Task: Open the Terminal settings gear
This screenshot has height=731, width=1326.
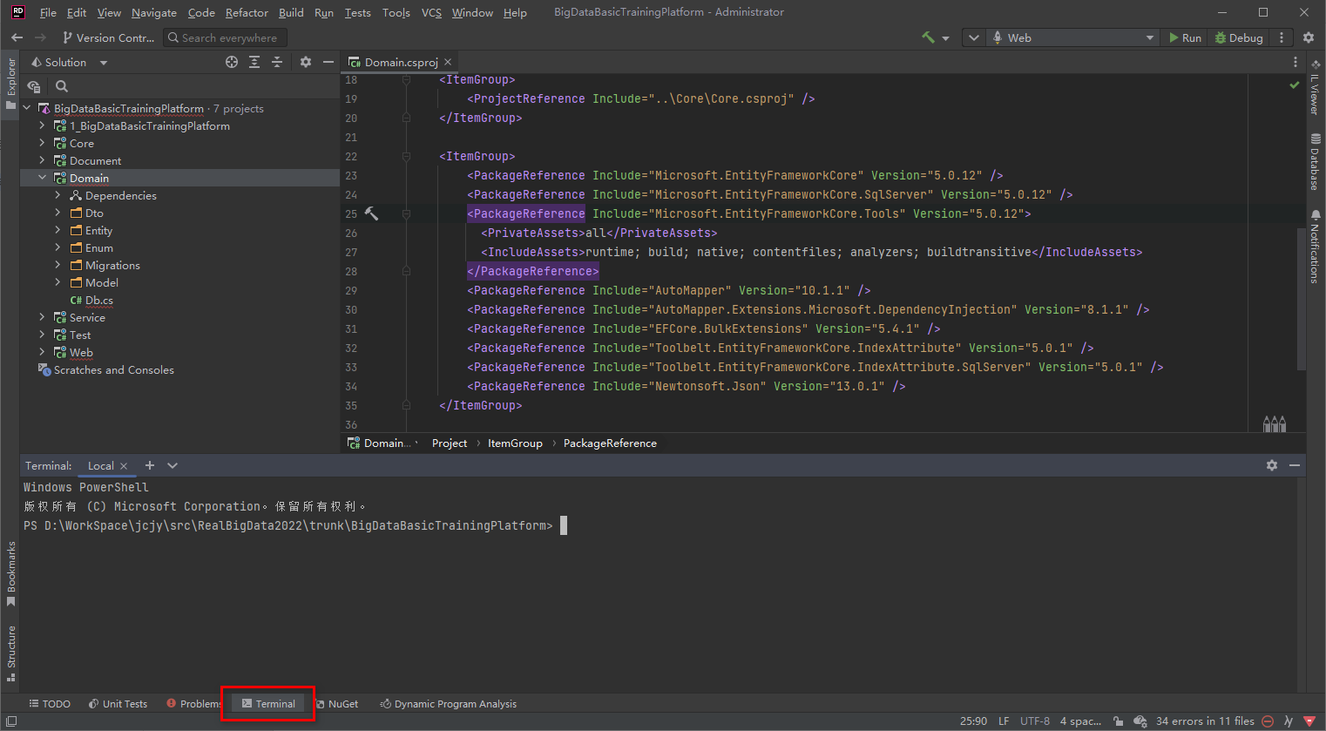Action: pyautogui.click(x=1272, y=465)
